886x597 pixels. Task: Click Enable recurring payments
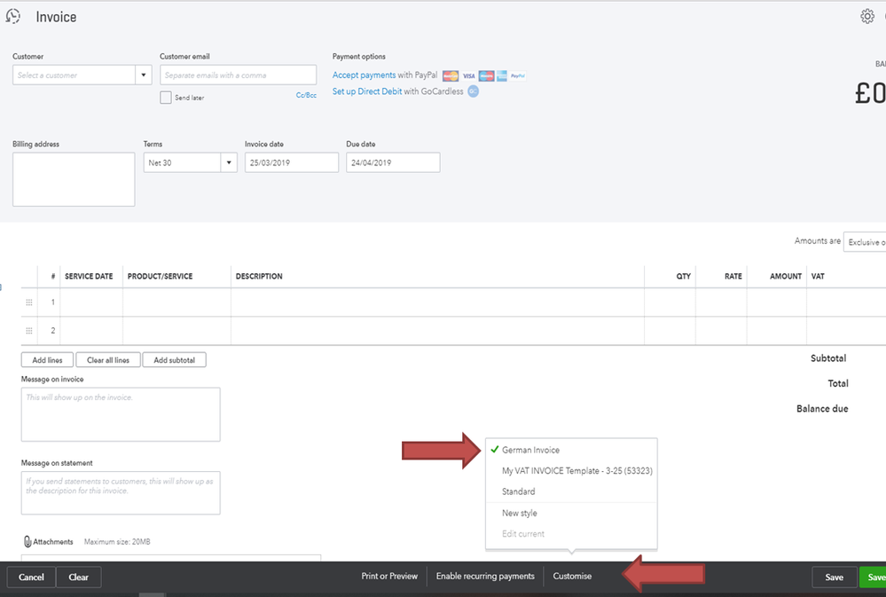pyautogui.click(x=485, y=576)
